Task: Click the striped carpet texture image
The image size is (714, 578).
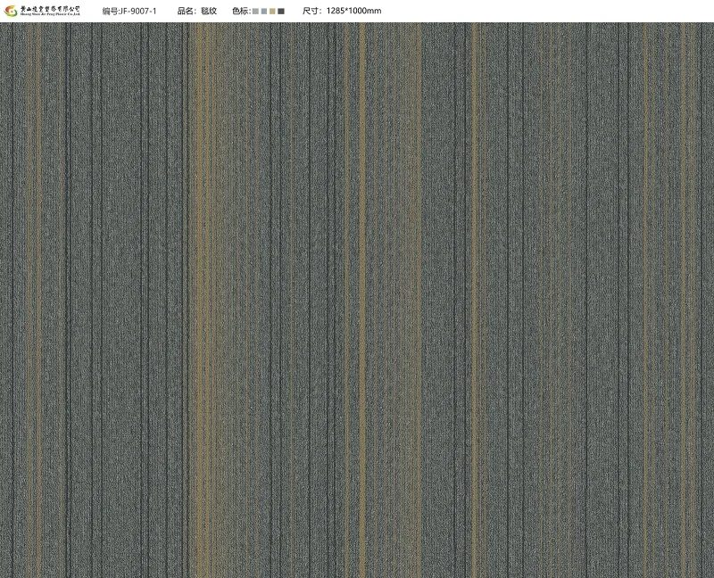Action: [357, 300]
